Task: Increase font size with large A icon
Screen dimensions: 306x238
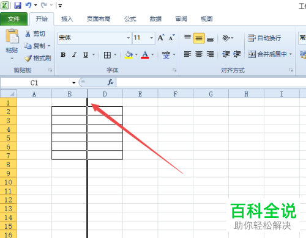Action: (x=161, y=38)
